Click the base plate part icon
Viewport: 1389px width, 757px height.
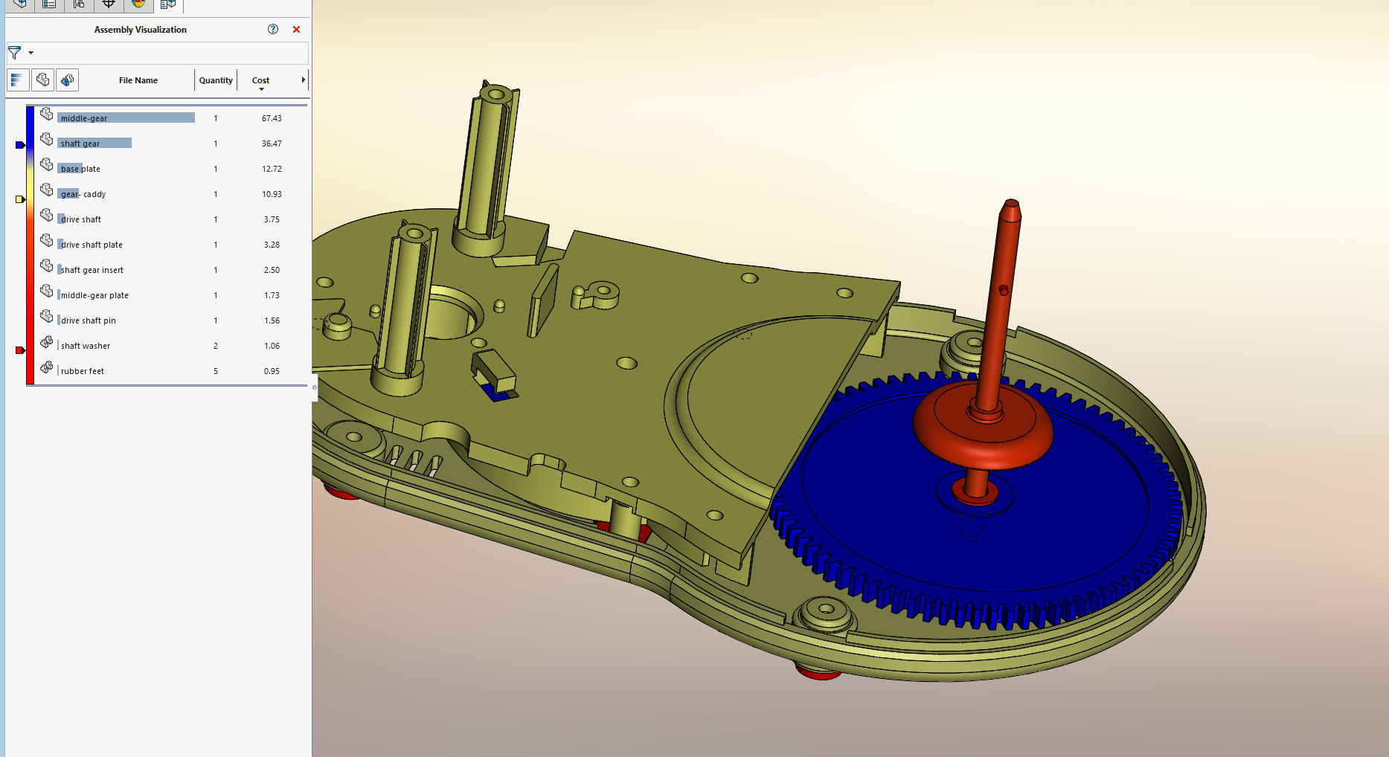coord(46,164)
